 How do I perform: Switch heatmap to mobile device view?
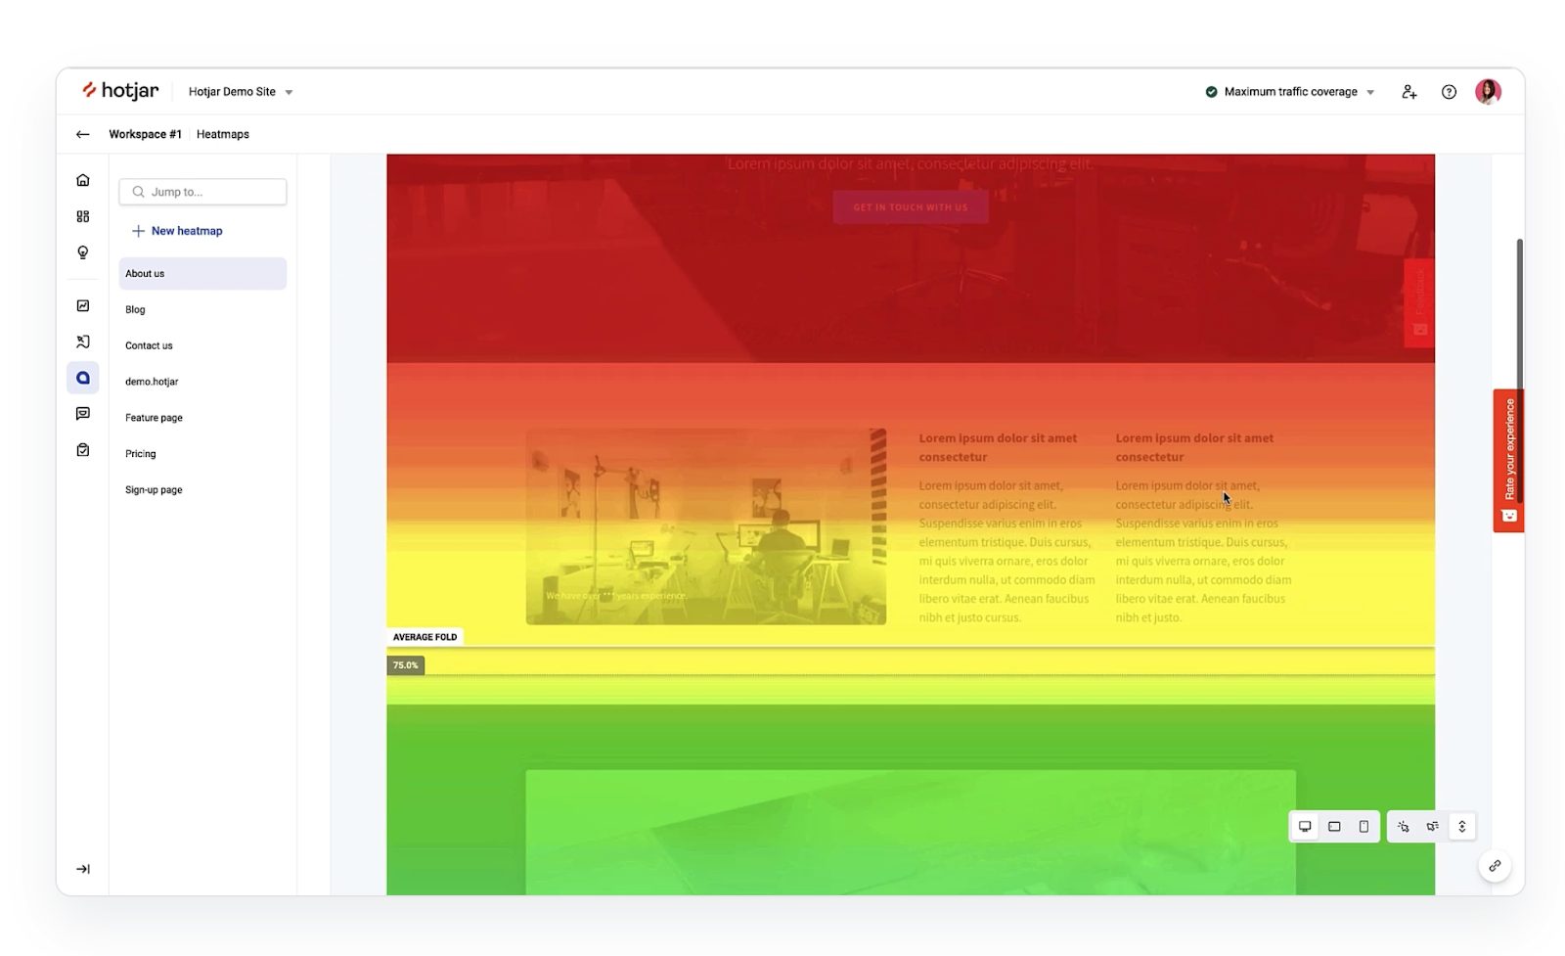1364,827
